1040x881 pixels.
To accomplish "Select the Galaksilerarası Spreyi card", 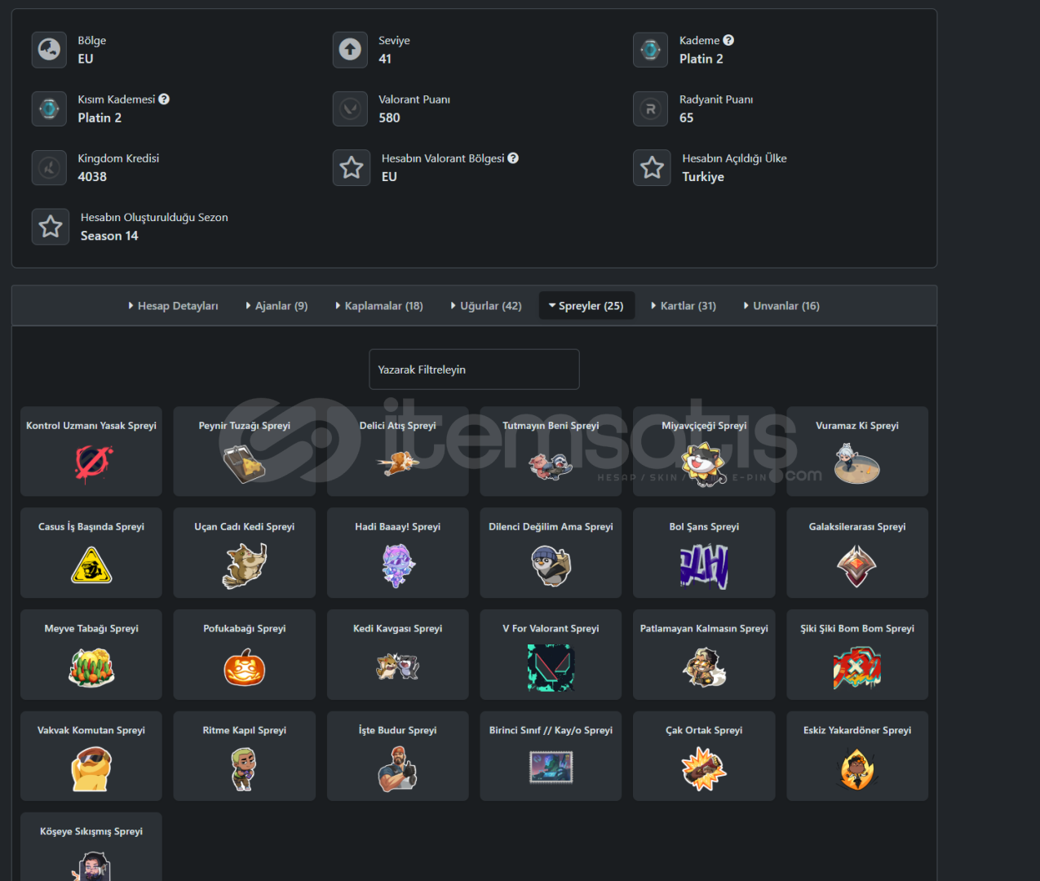I will 857,552.
